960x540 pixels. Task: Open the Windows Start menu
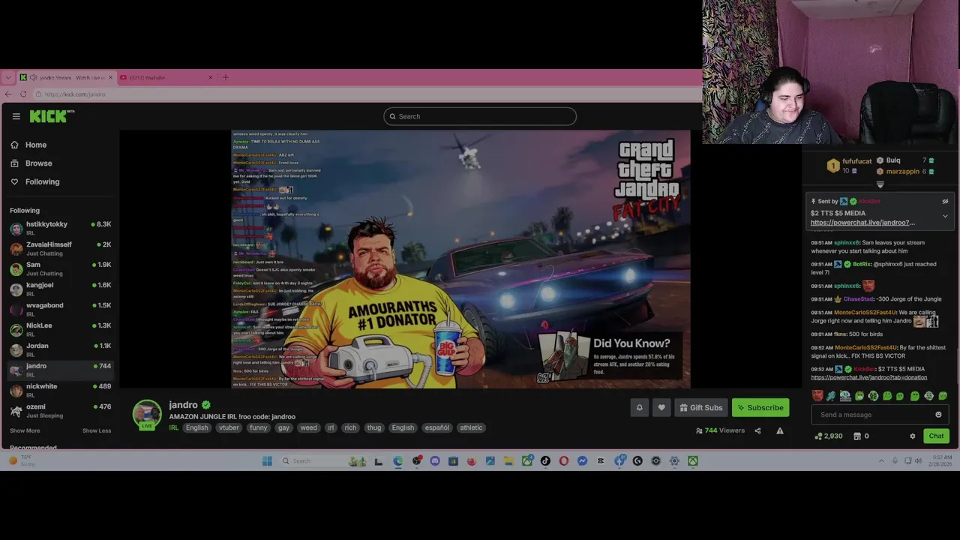(x=267, y=460)
